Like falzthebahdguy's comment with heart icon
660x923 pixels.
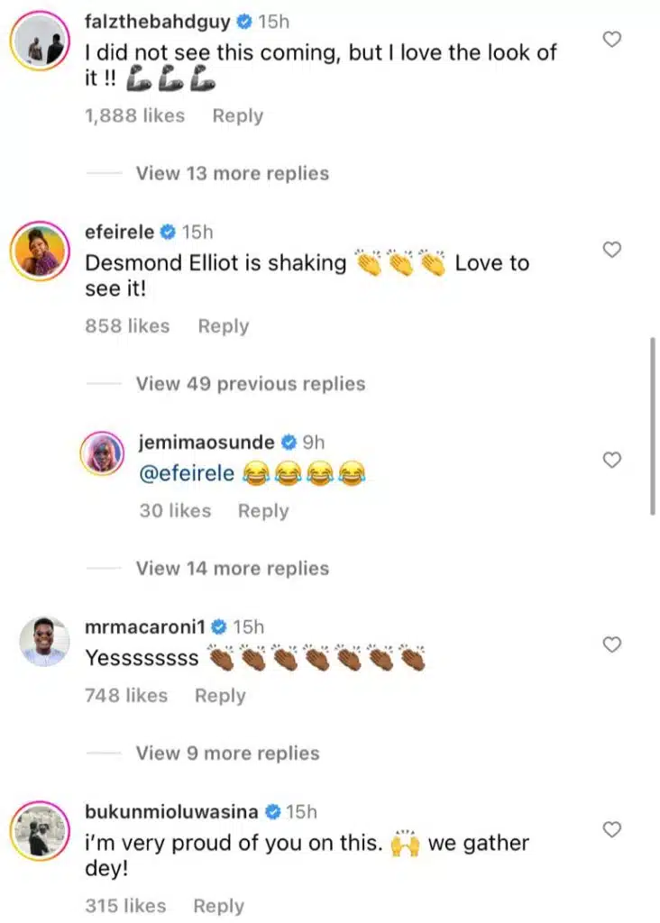point(612,39)
